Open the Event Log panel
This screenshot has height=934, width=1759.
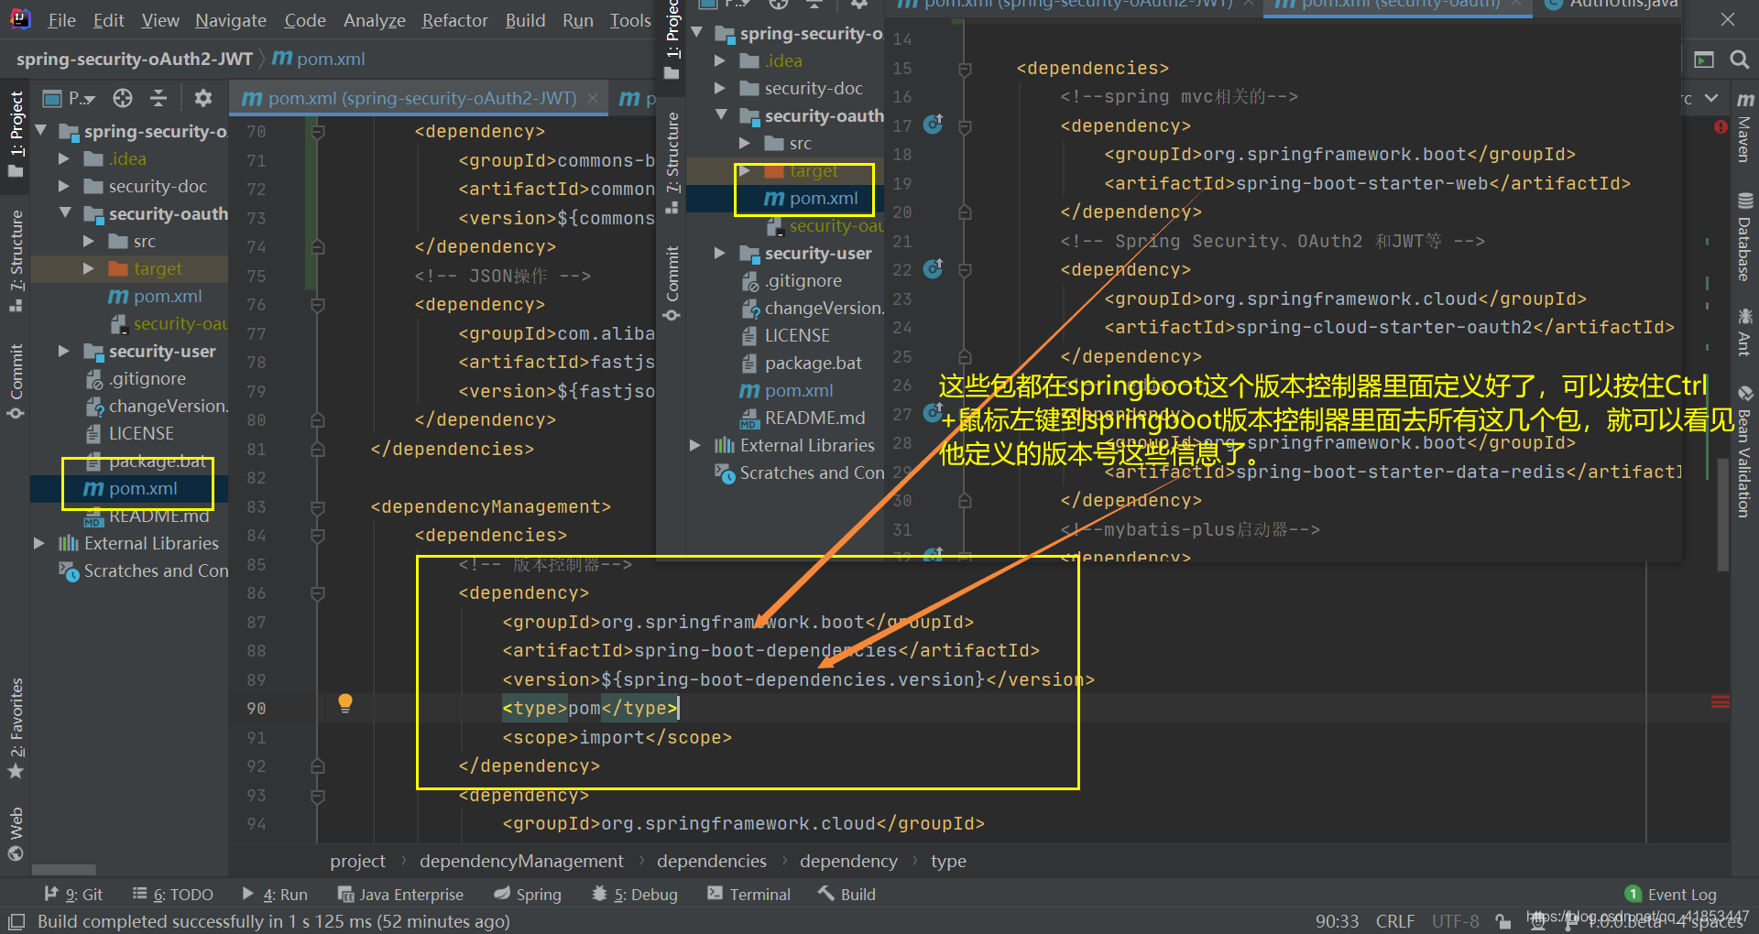tap(1670, 894)
